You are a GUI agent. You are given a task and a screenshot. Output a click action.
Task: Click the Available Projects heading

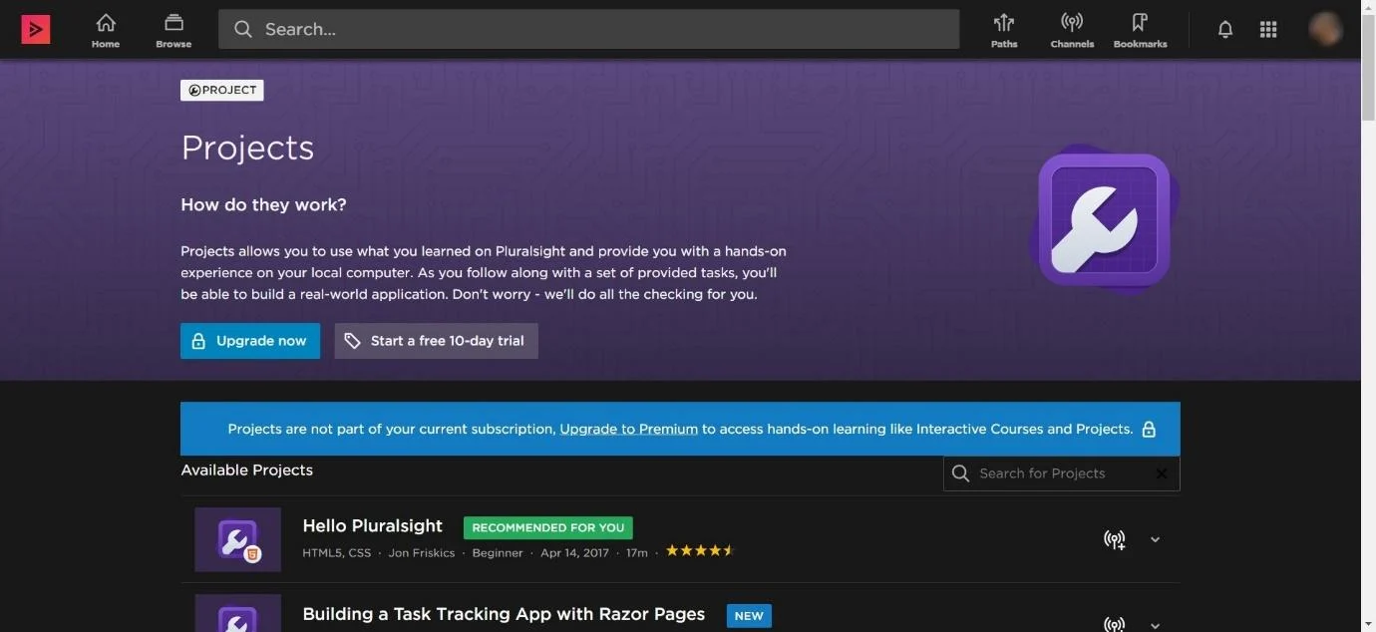click(x=246, y=470)
